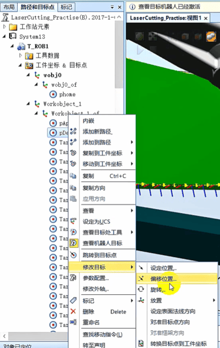
Task: Open the browser panel options dropdown arrow
Action: point(113,7)
